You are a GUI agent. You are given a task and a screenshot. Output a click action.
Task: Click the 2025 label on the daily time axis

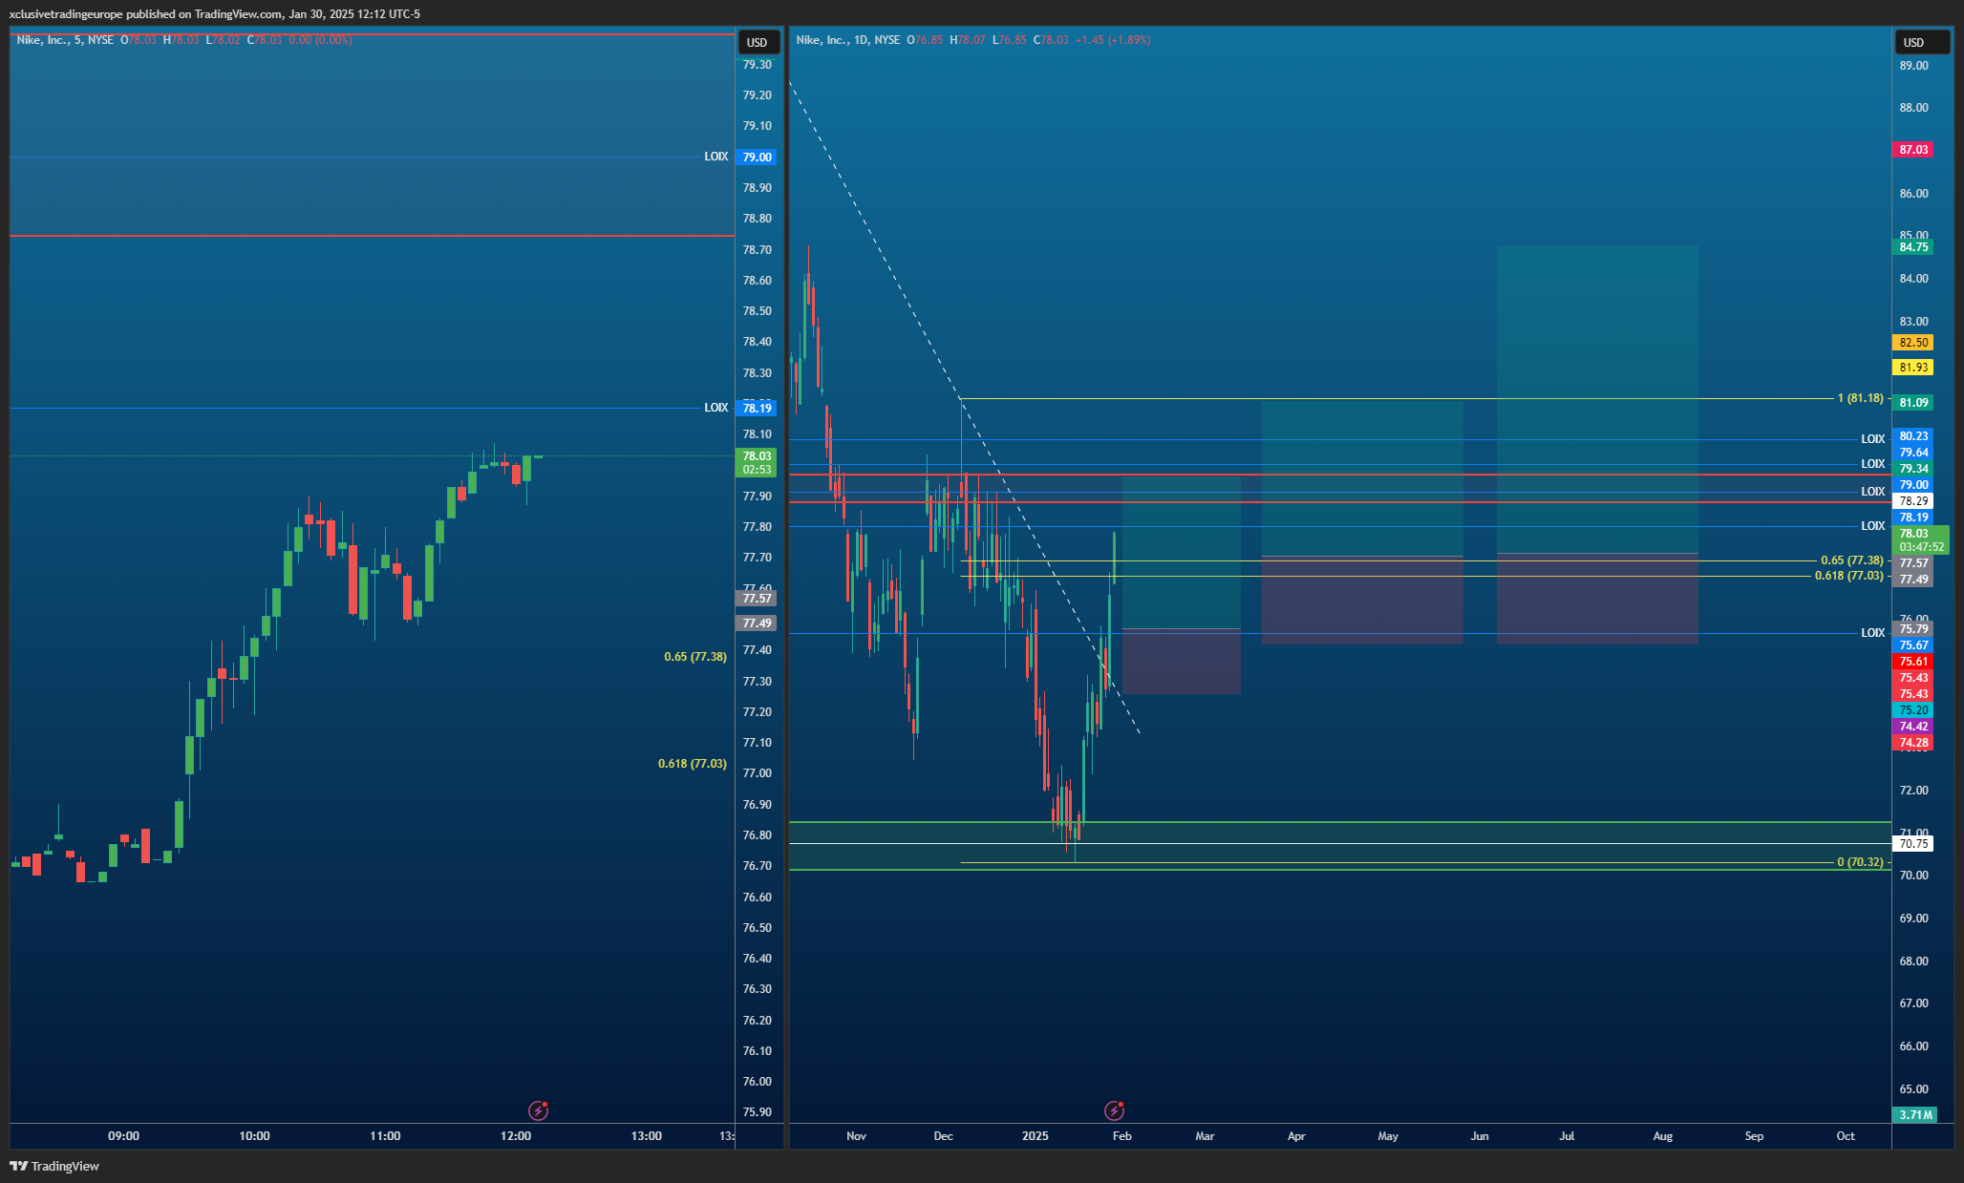click(1035, 1136)
